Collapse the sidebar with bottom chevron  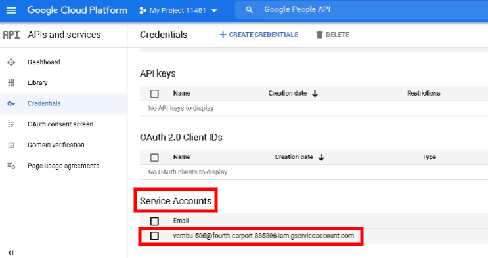(11, 253)
